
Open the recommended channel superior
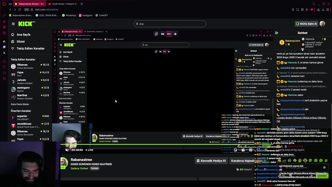30,118
